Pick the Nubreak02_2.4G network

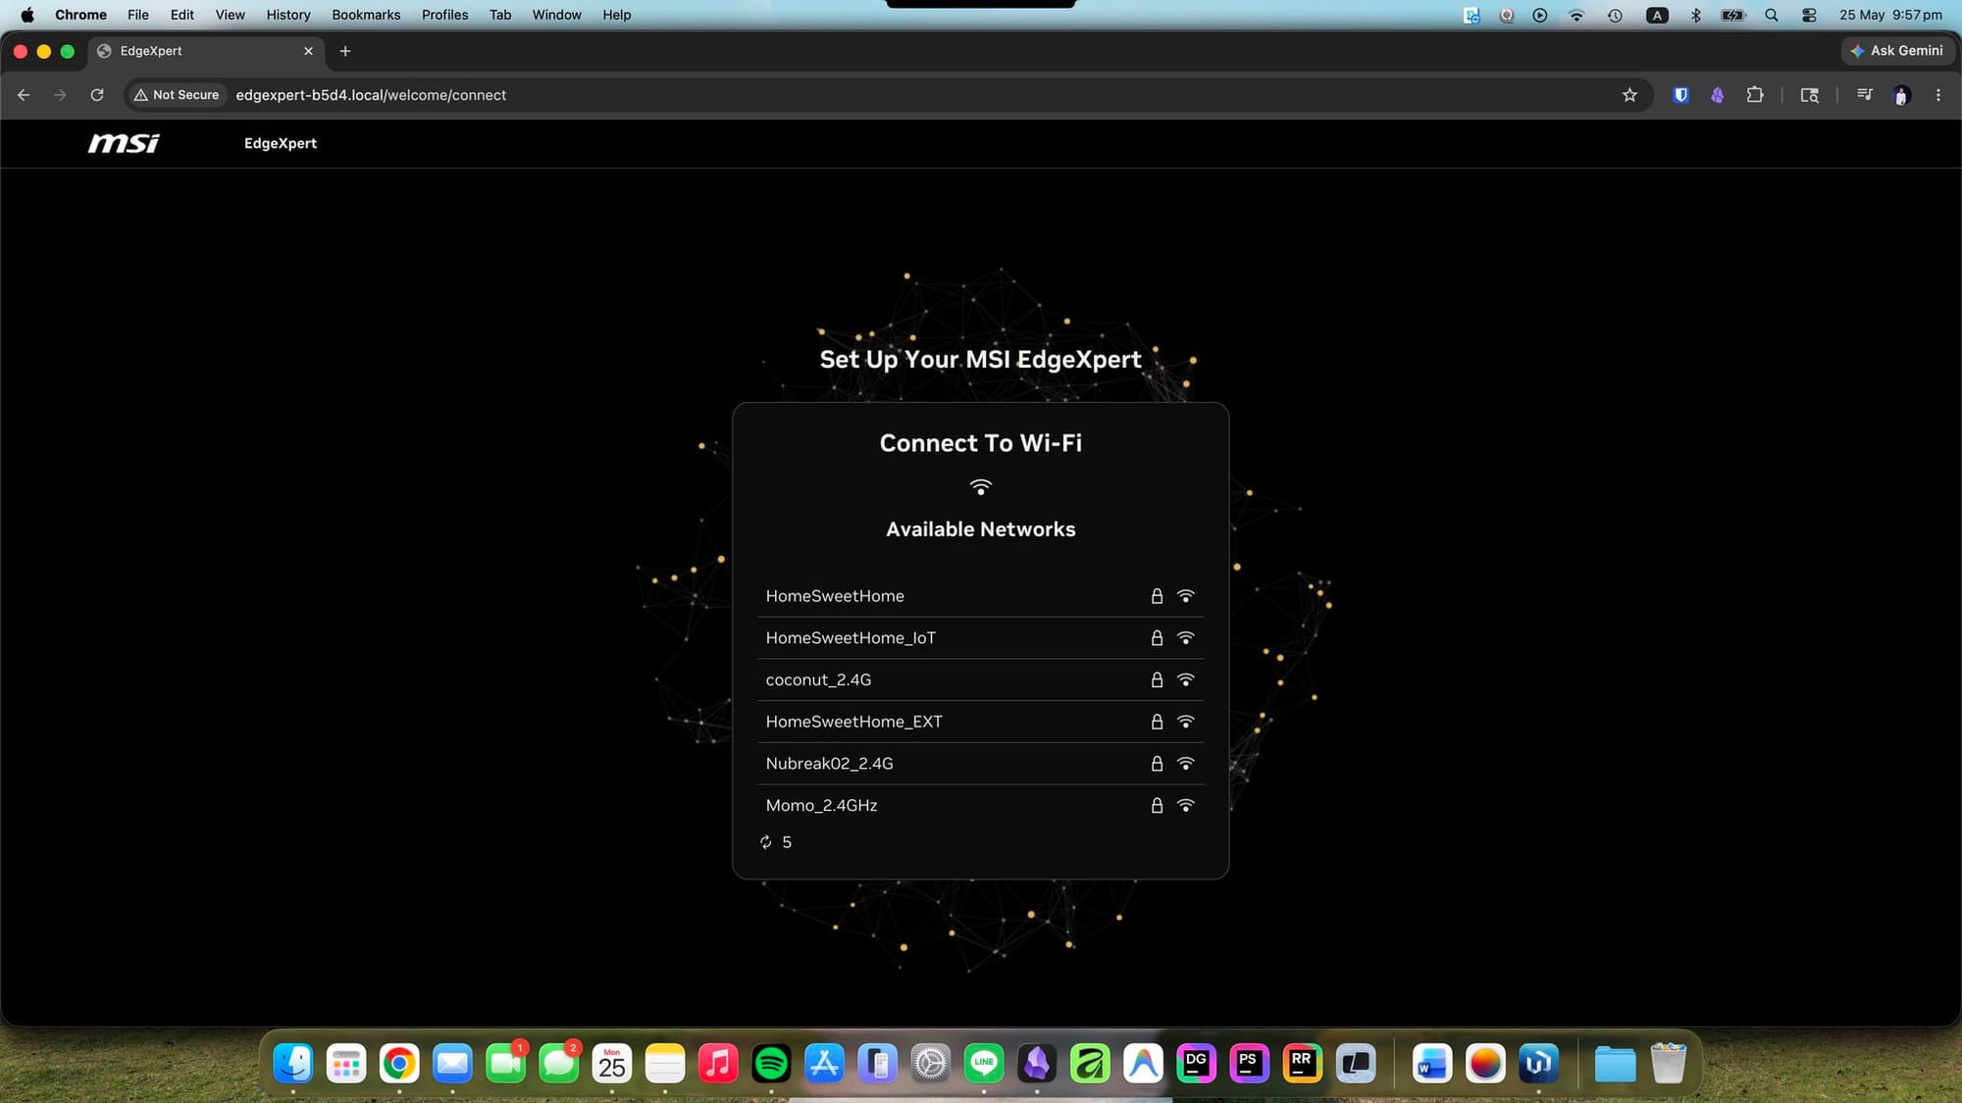(980, 764)
